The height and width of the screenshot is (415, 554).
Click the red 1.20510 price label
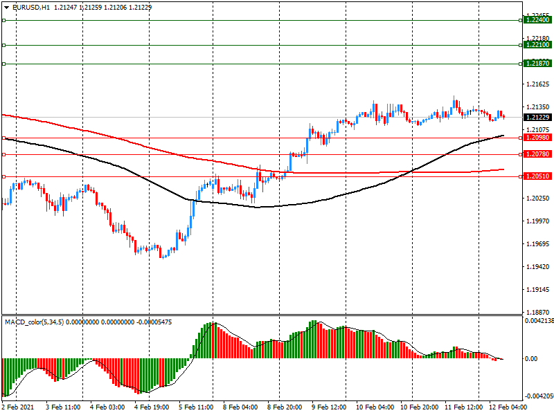(537, 176)
